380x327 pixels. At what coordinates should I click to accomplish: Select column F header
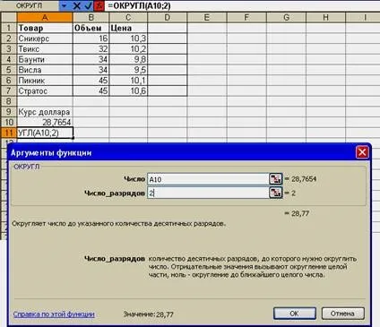pos(246,17)
